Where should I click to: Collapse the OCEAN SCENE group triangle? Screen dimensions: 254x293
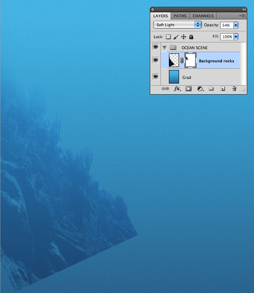(x=164, y=47)
